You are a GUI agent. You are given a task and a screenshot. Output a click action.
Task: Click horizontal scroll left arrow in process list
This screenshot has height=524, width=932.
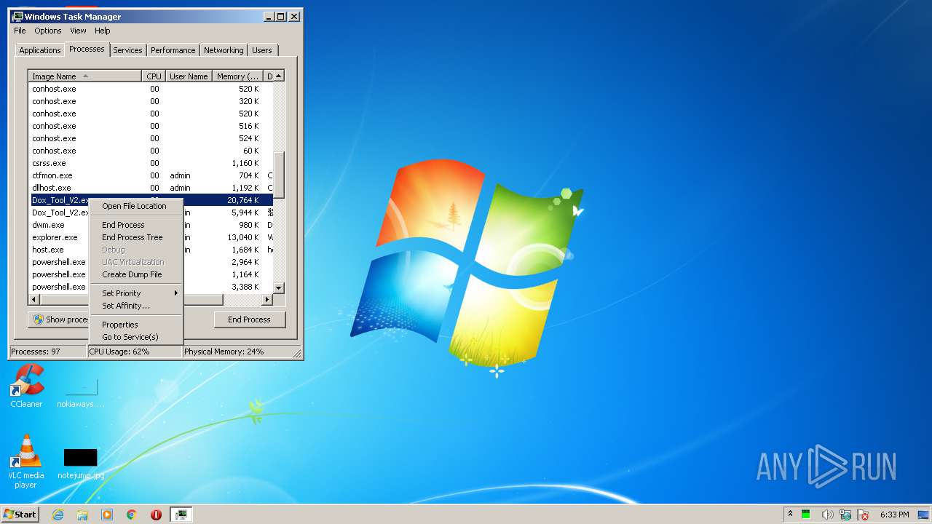pos(34,299)
